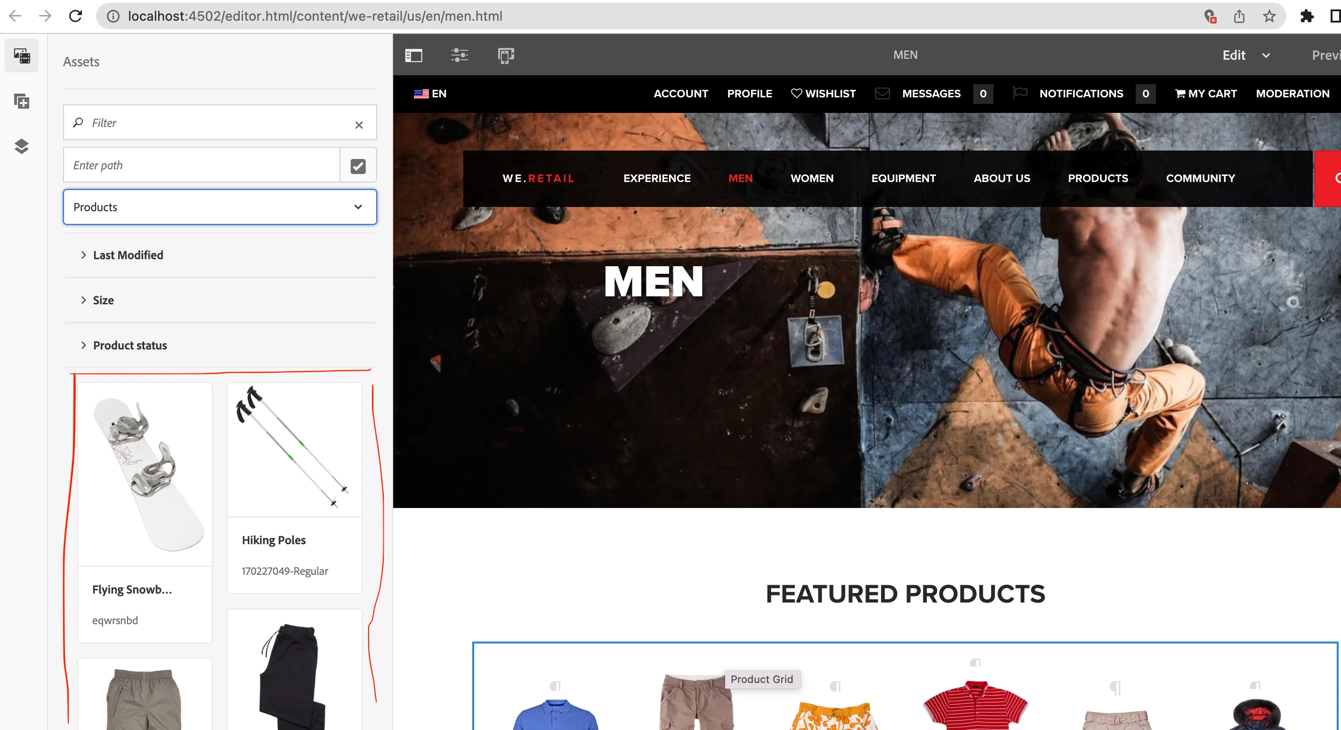Open the Content Tree layers icon
This screenshot has width=1341, height=730.
[x=21, y=146]
